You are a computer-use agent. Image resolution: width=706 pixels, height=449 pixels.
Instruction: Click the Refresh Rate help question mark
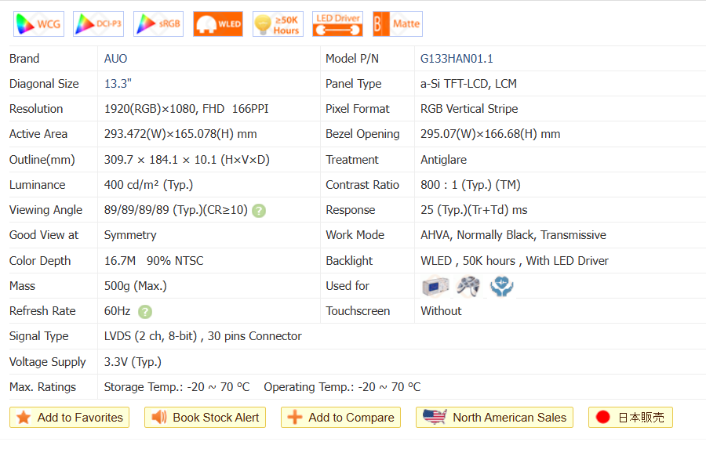pyautogui.click(x=145, y=311)
